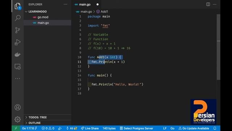Viewport: 232px width, 131px height.
Task: Open the Remote Explorer view
Action: (x=18, y=67)
